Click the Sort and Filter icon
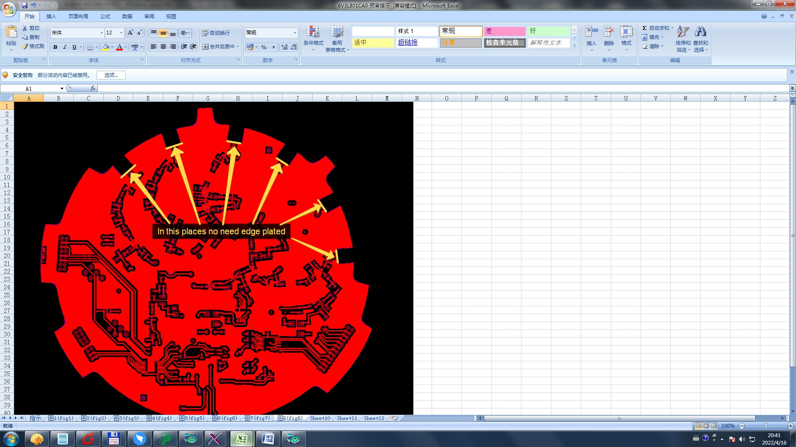 point(683,32)
